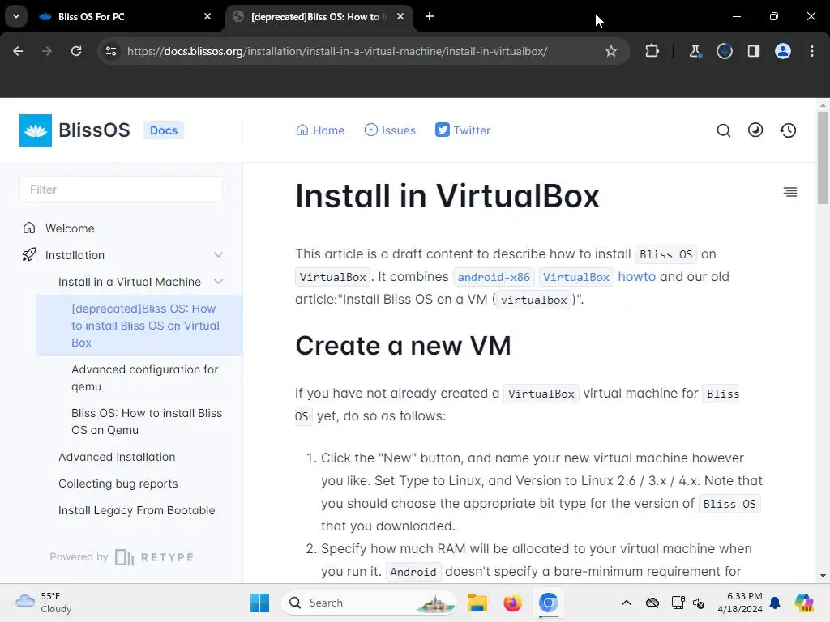
Task: Click the network monitor tray icon
Action: (678, 603)
